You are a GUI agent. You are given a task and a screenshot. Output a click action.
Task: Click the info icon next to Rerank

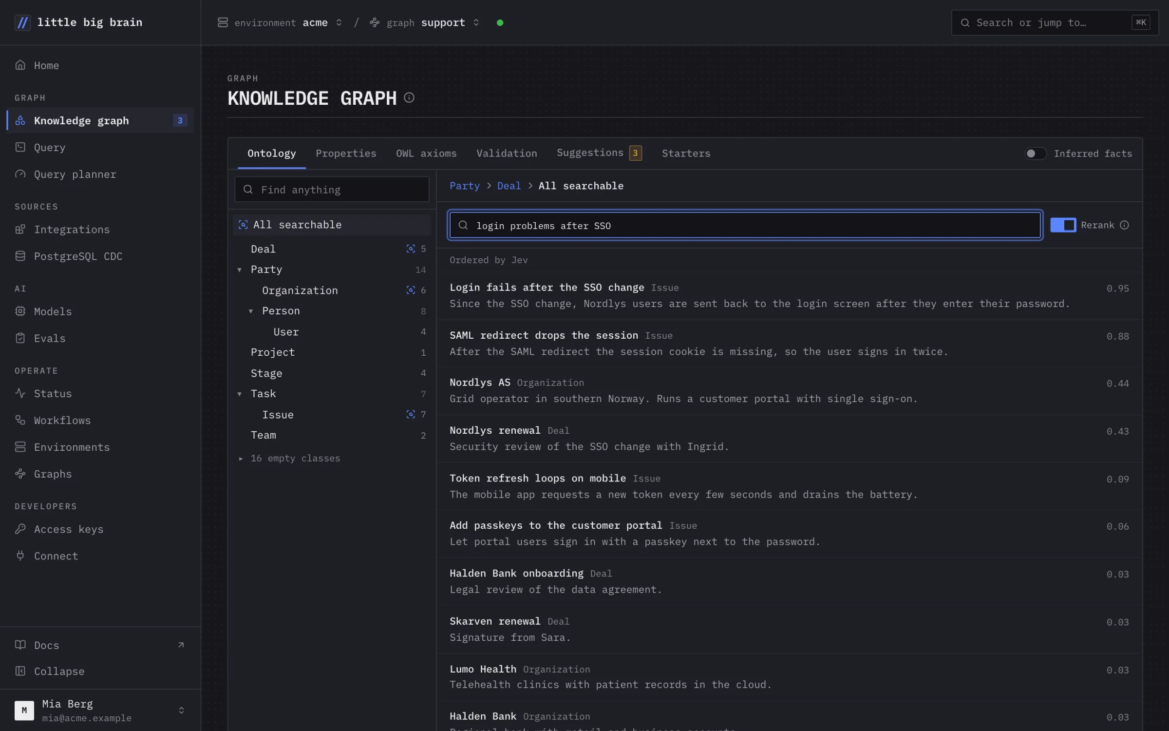coord(1124,225)
